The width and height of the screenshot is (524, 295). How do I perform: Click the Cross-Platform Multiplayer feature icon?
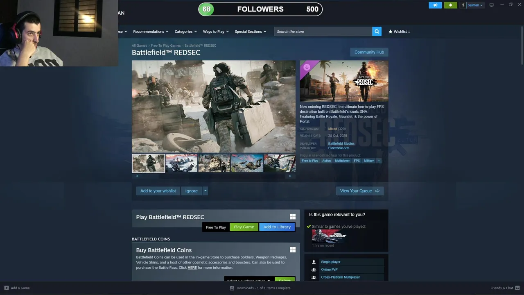(314, 277)
